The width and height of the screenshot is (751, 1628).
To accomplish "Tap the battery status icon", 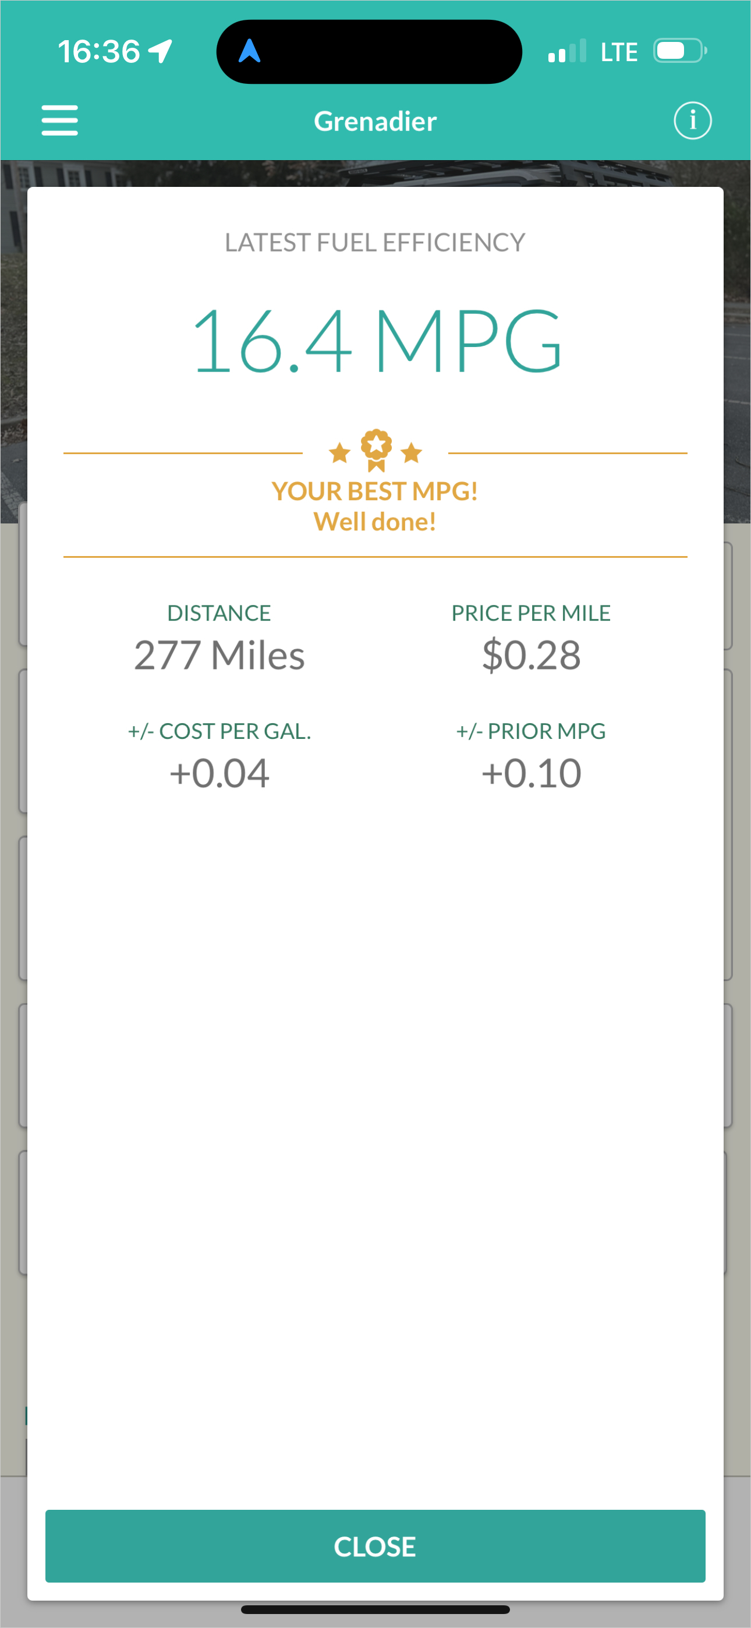I will (x=680, y=51).
